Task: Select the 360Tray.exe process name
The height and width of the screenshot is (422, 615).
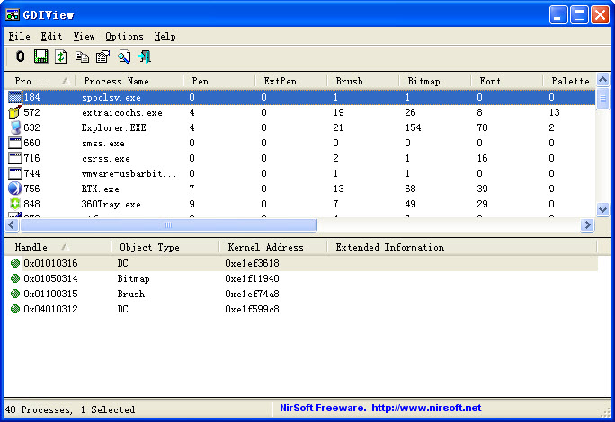Action: [x=111, y=204]
